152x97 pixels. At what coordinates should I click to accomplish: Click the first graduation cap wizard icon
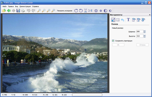pos(134,20)
